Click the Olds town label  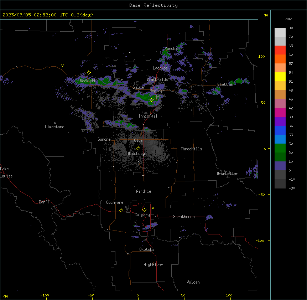pos(138,140)
